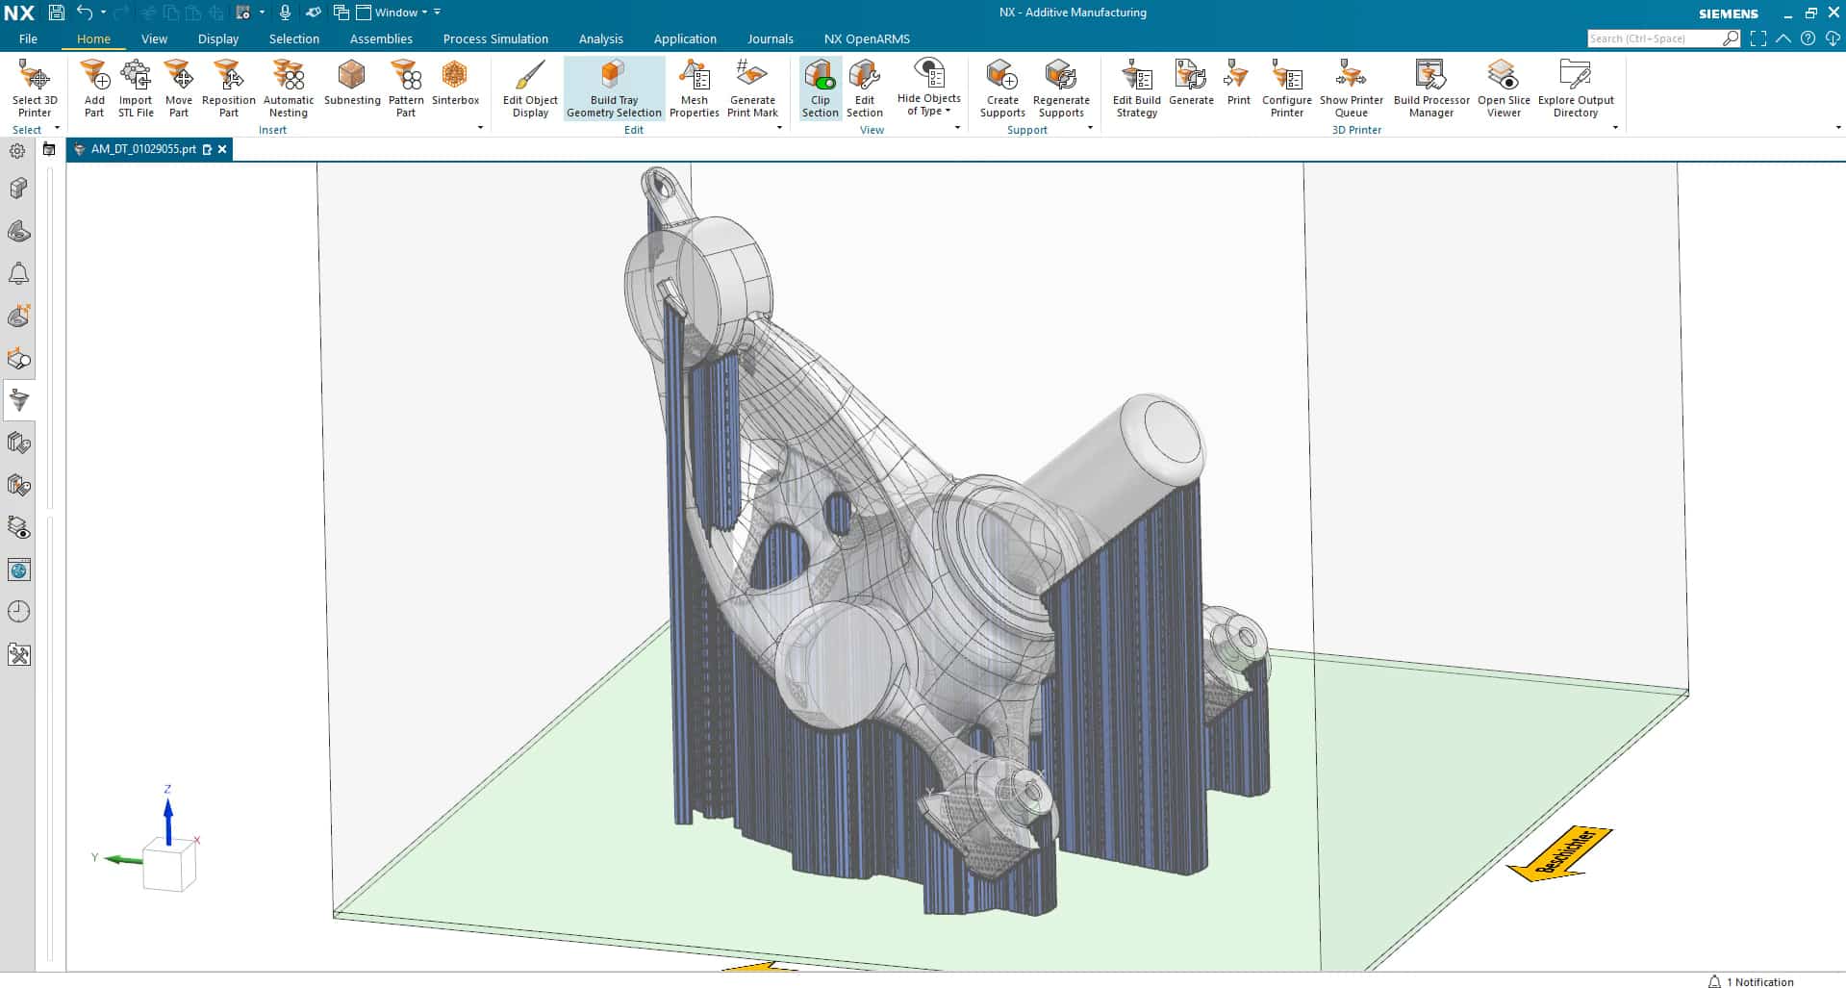The image size is (1846, 988).
Task: Click Create Supports
Action: tap(1002, 88)
